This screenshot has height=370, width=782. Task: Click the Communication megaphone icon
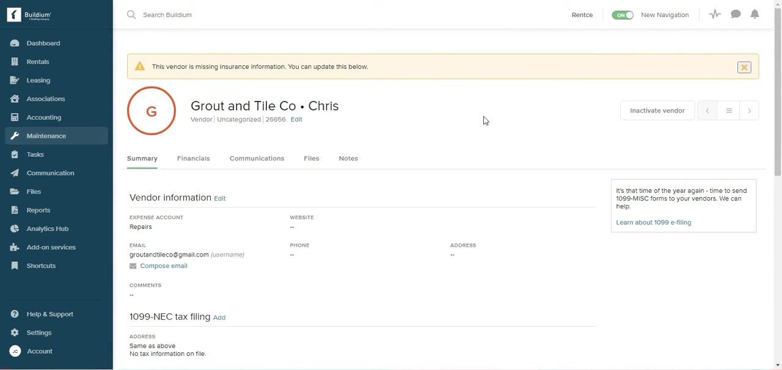(15, 173)
